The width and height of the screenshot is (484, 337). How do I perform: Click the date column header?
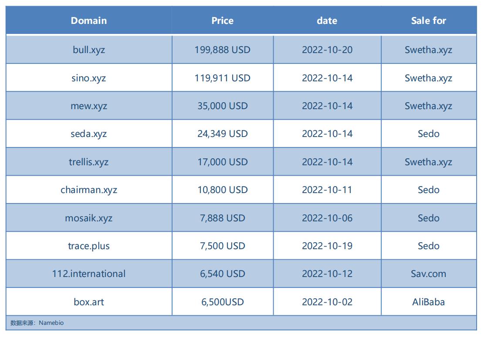(x=327, y=20)
